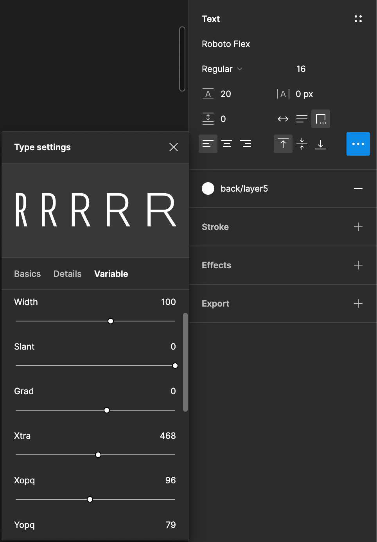The width and height of the screenshot is (377, 542).
Task: Add an Export setting
Action: click(x=358, y=303)
